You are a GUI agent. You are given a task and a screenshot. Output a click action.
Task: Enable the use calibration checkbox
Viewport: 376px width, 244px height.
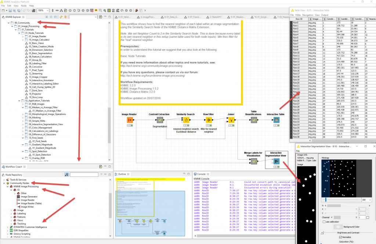[x=323, y=222]
